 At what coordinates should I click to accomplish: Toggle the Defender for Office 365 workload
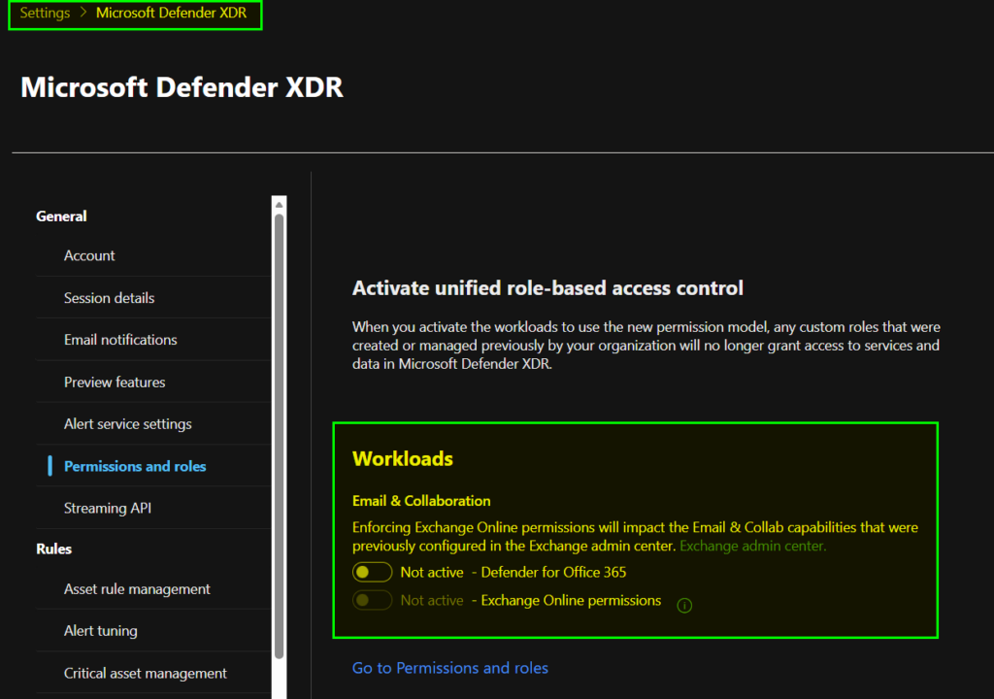tap(373, 572)
